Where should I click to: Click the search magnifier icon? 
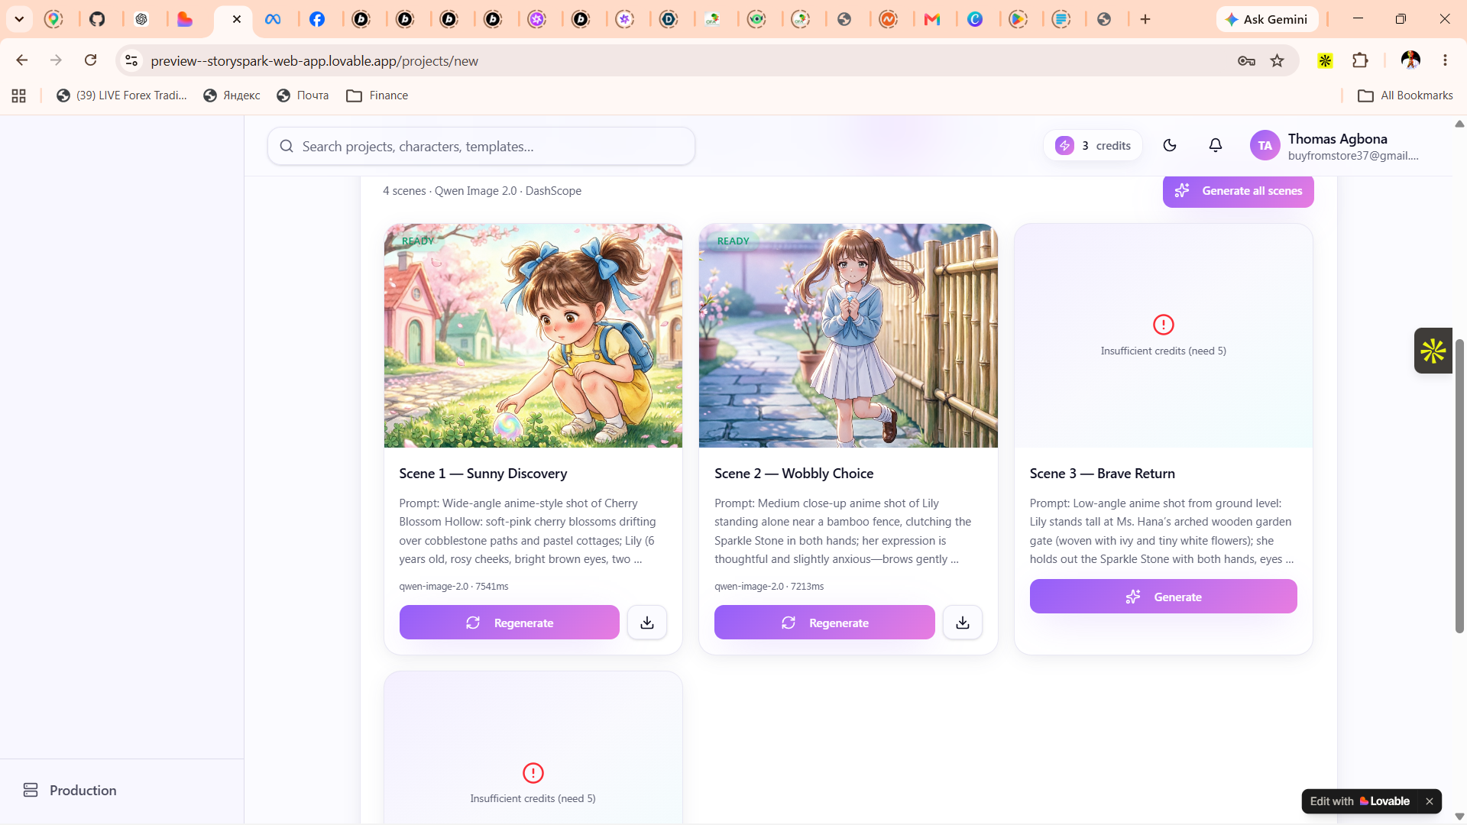(x=287, y=146)
